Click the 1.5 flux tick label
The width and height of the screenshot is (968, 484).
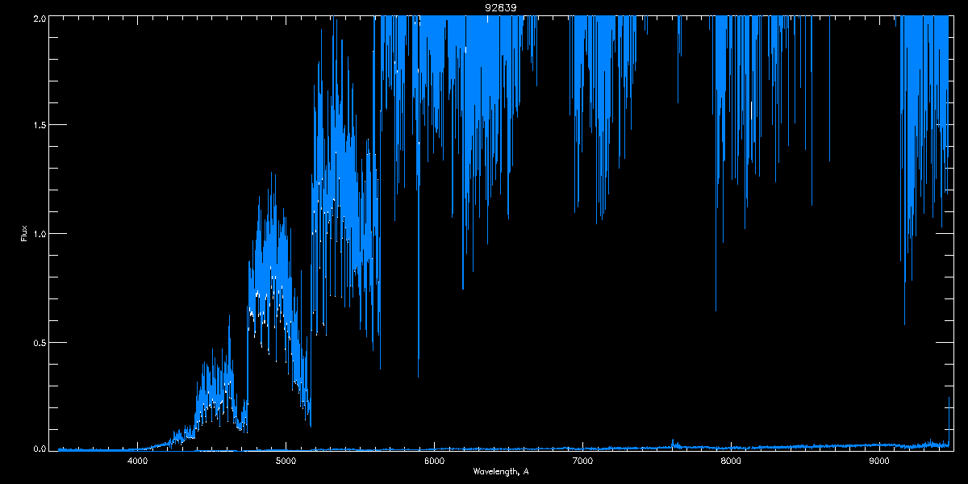click(38, 125)
